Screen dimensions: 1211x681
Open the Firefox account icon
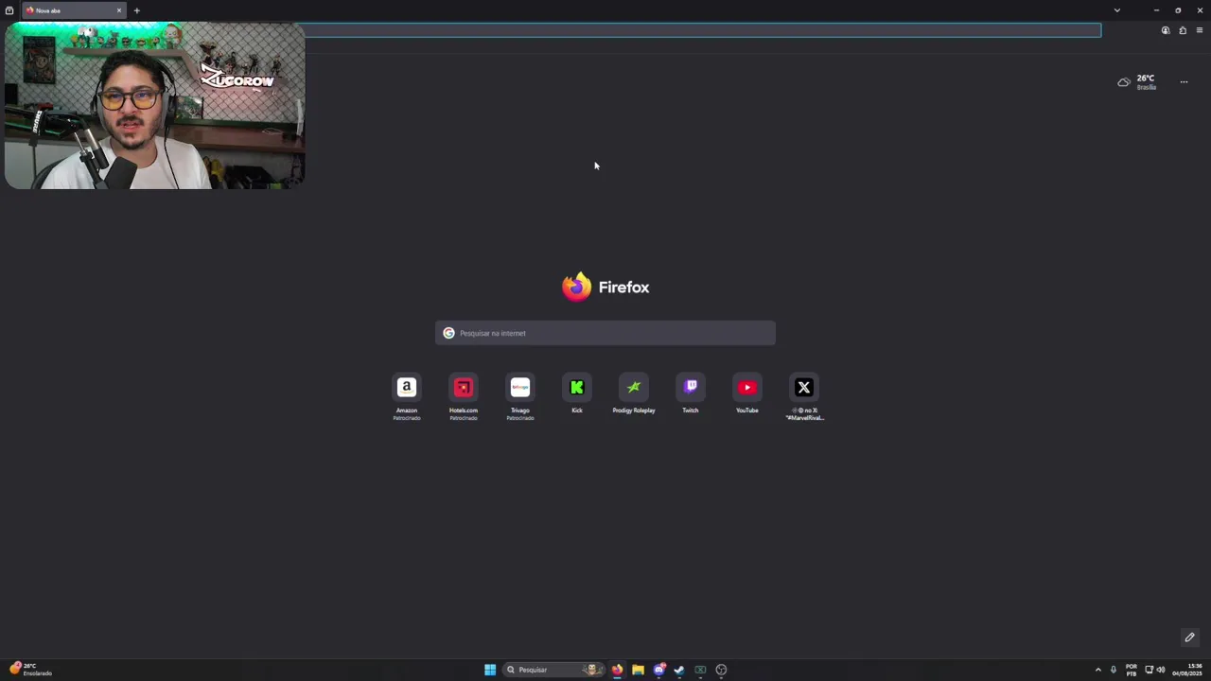click(1166, 30)
